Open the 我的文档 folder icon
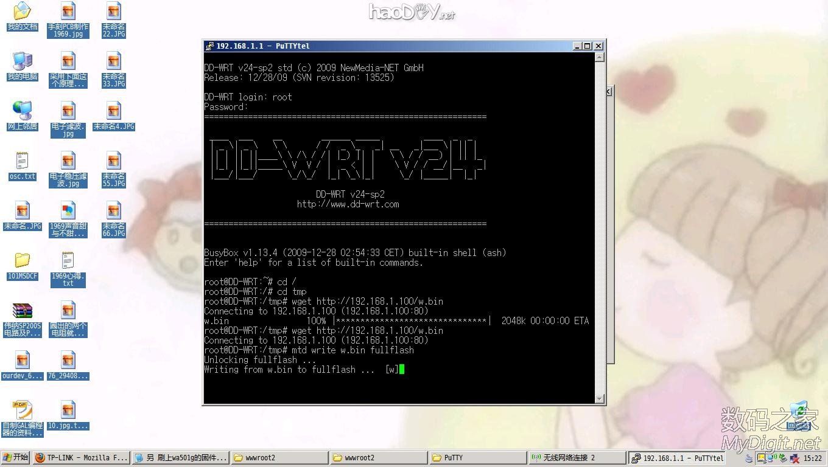 22,12
